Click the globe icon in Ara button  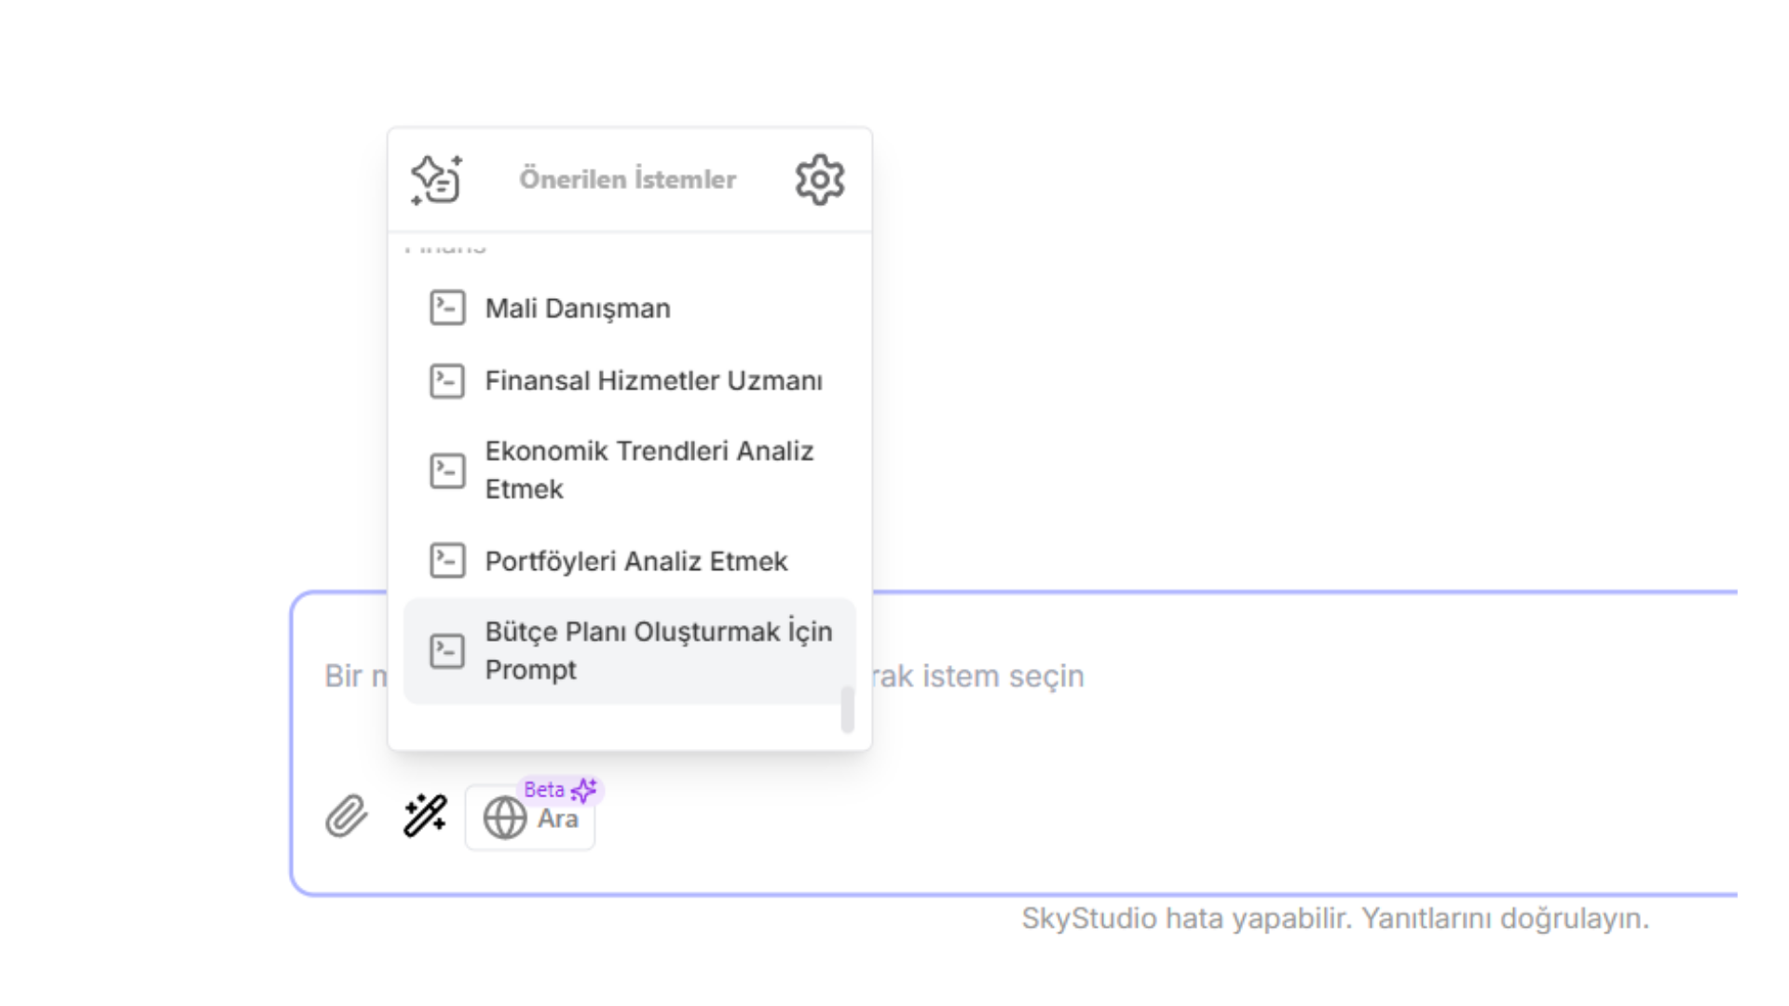[504, 818]
